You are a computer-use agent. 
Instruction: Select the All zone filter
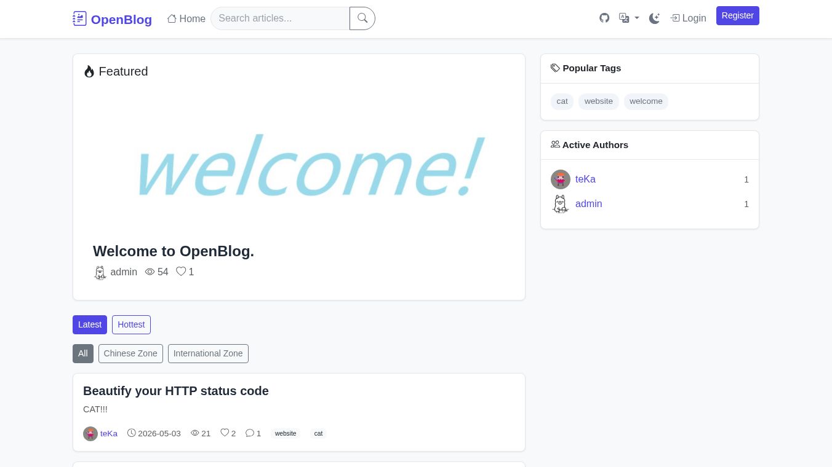[x=83, y=353]
